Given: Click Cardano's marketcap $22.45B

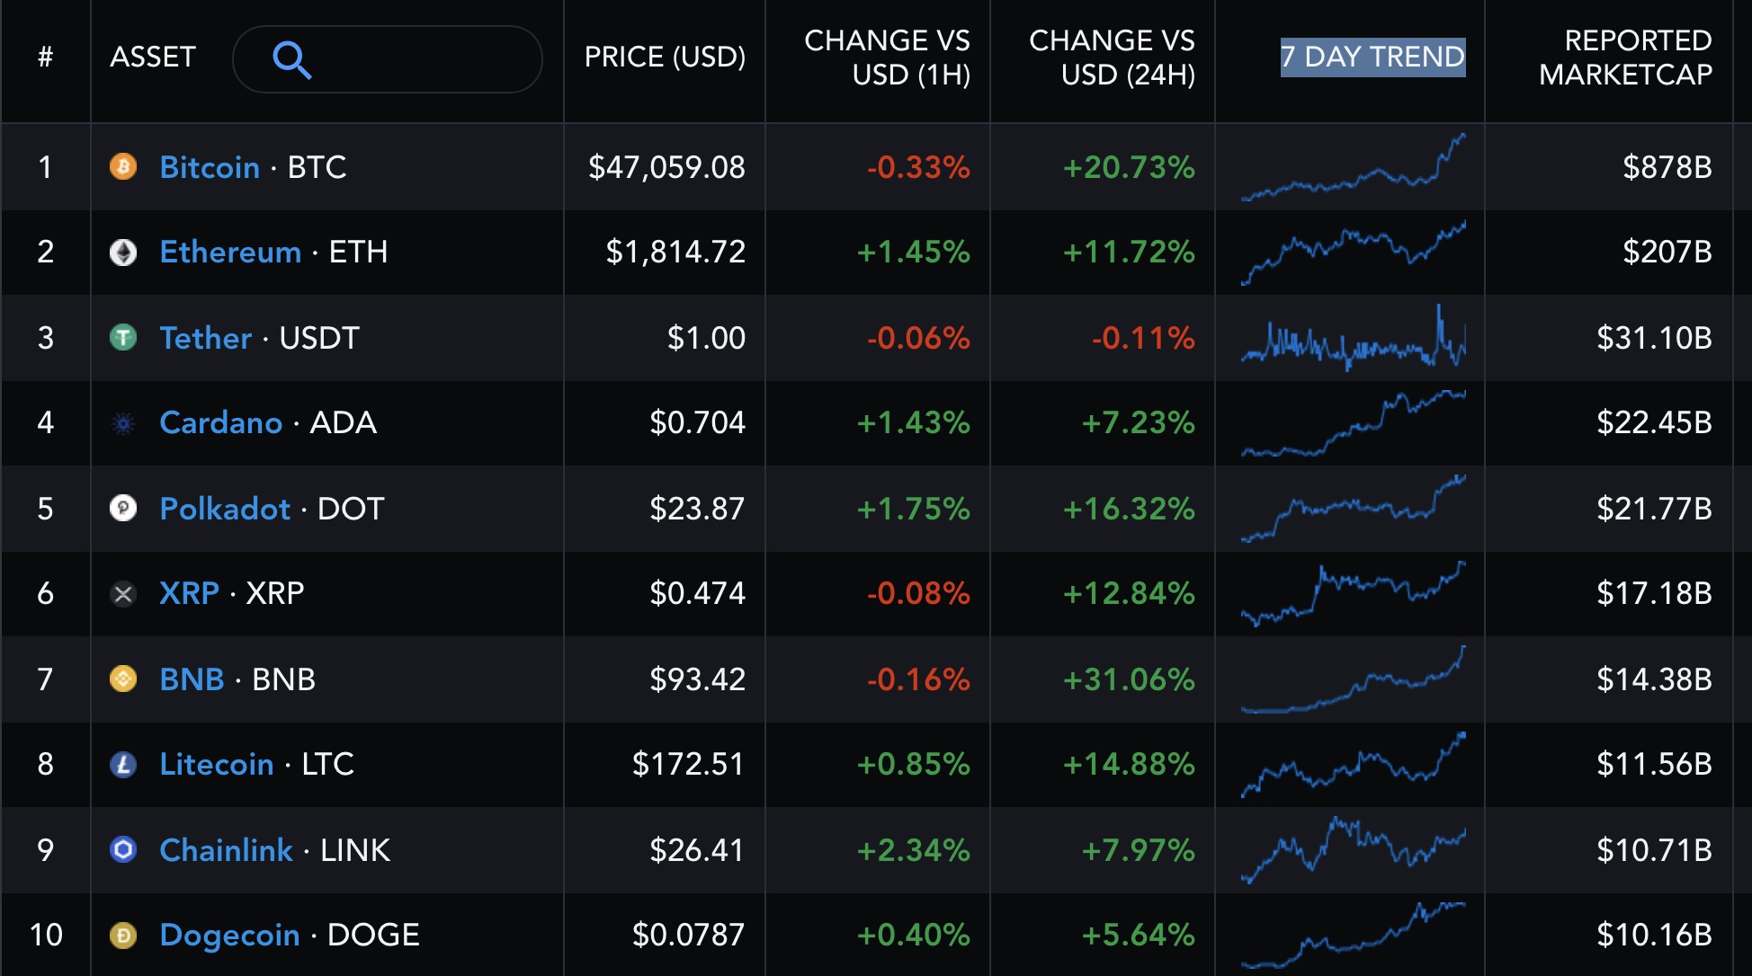Looking at the screenshot, I should [1654, 422].
